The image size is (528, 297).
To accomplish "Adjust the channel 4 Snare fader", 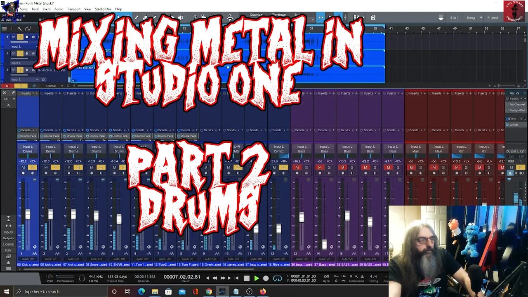I will [96, 216].
